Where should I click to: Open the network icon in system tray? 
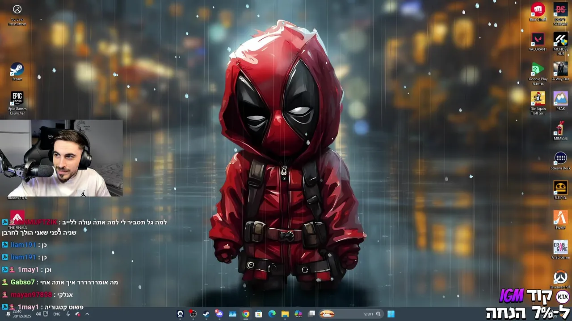point(46,314)
